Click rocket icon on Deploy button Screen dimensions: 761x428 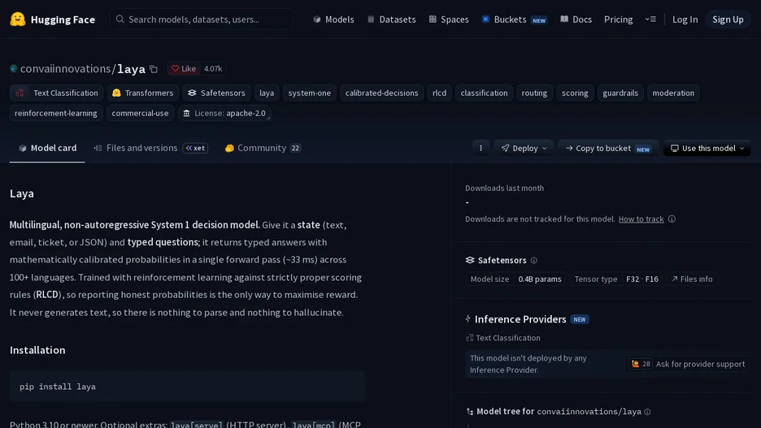click(505, 149)
